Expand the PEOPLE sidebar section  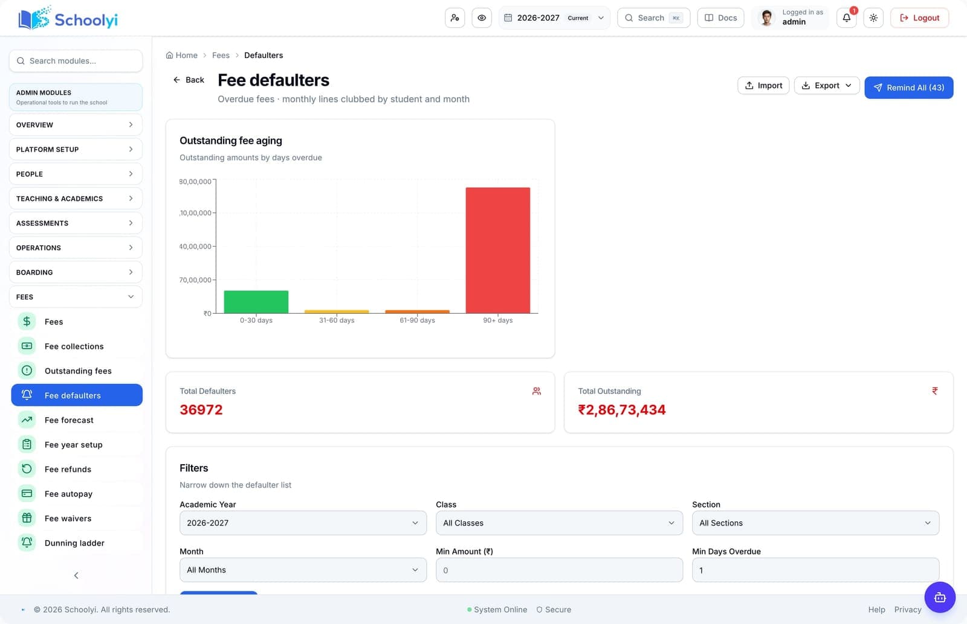pos(76,174)
